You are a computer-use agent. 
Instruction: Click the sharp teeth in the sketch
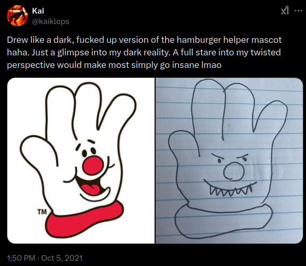coord(231,189)
